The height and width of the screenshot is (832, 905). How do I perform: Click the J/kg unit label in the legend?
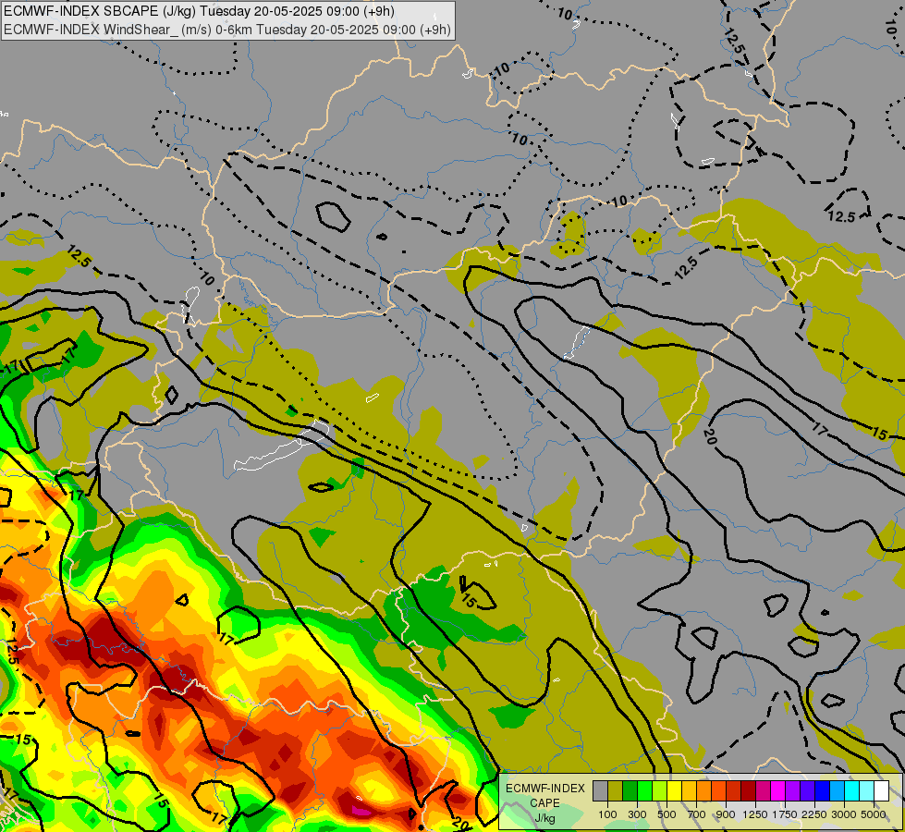click(x=544, y=818)
